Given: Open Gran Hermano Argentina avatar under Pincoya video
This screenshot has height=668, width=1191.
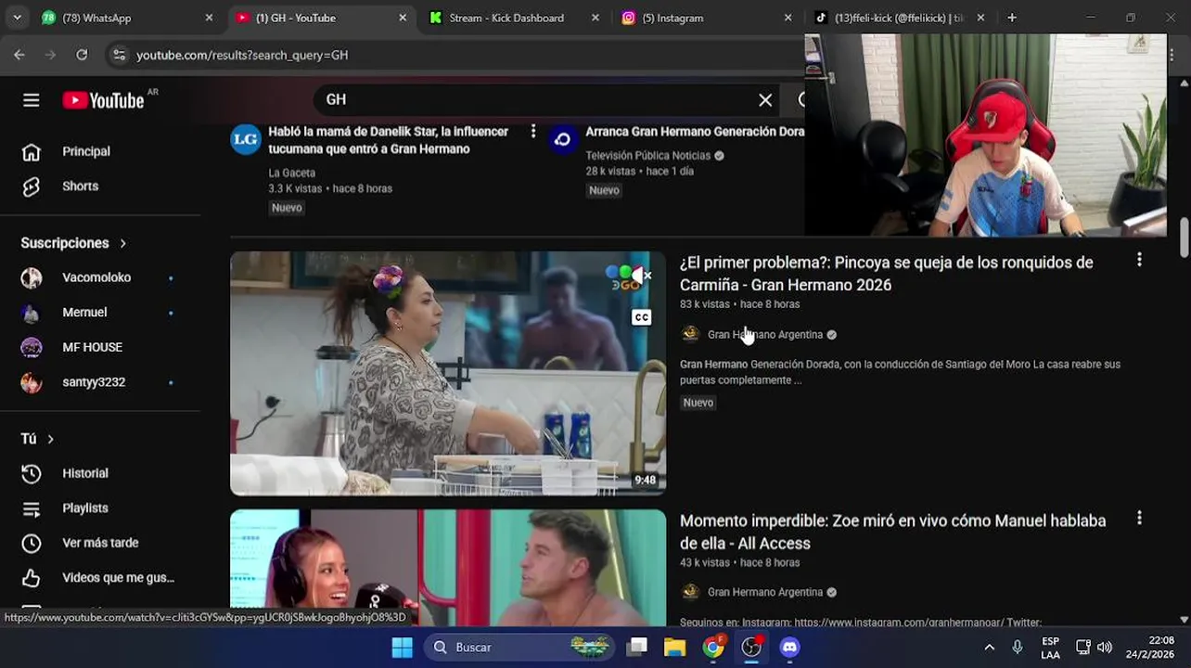Looking at the screenshot, I should coord(690,334).
